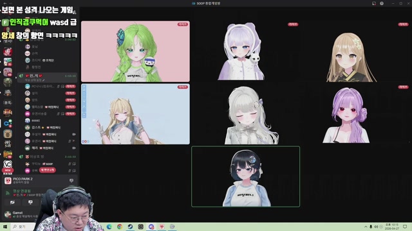
Task: Click LIVE badge on the purple-avatar user row
Action: 70,114
